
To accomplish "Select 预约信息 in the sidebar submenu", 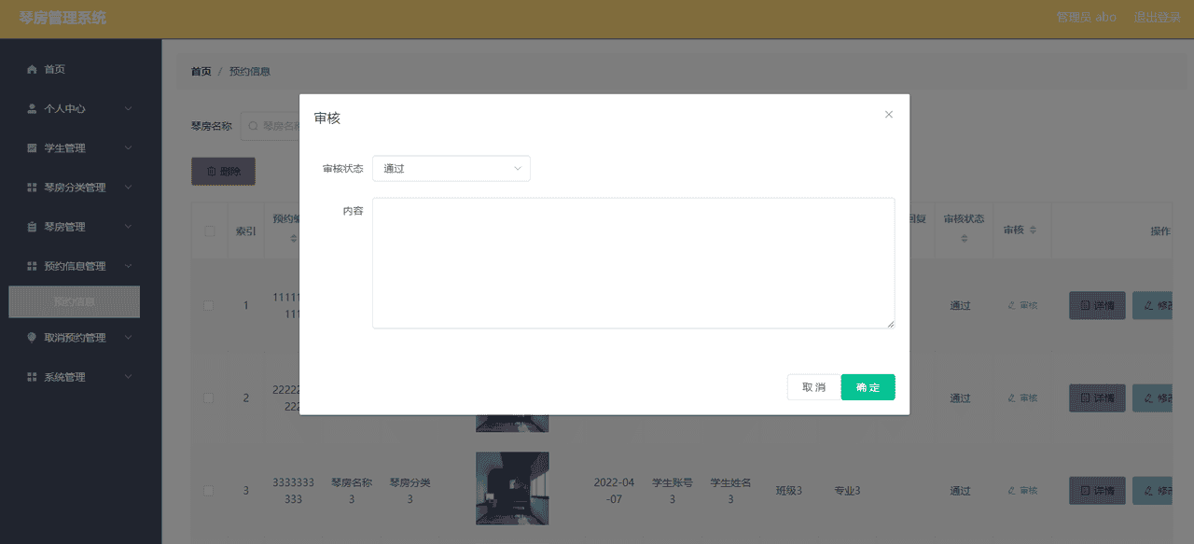I will click(x=74, y=301).
